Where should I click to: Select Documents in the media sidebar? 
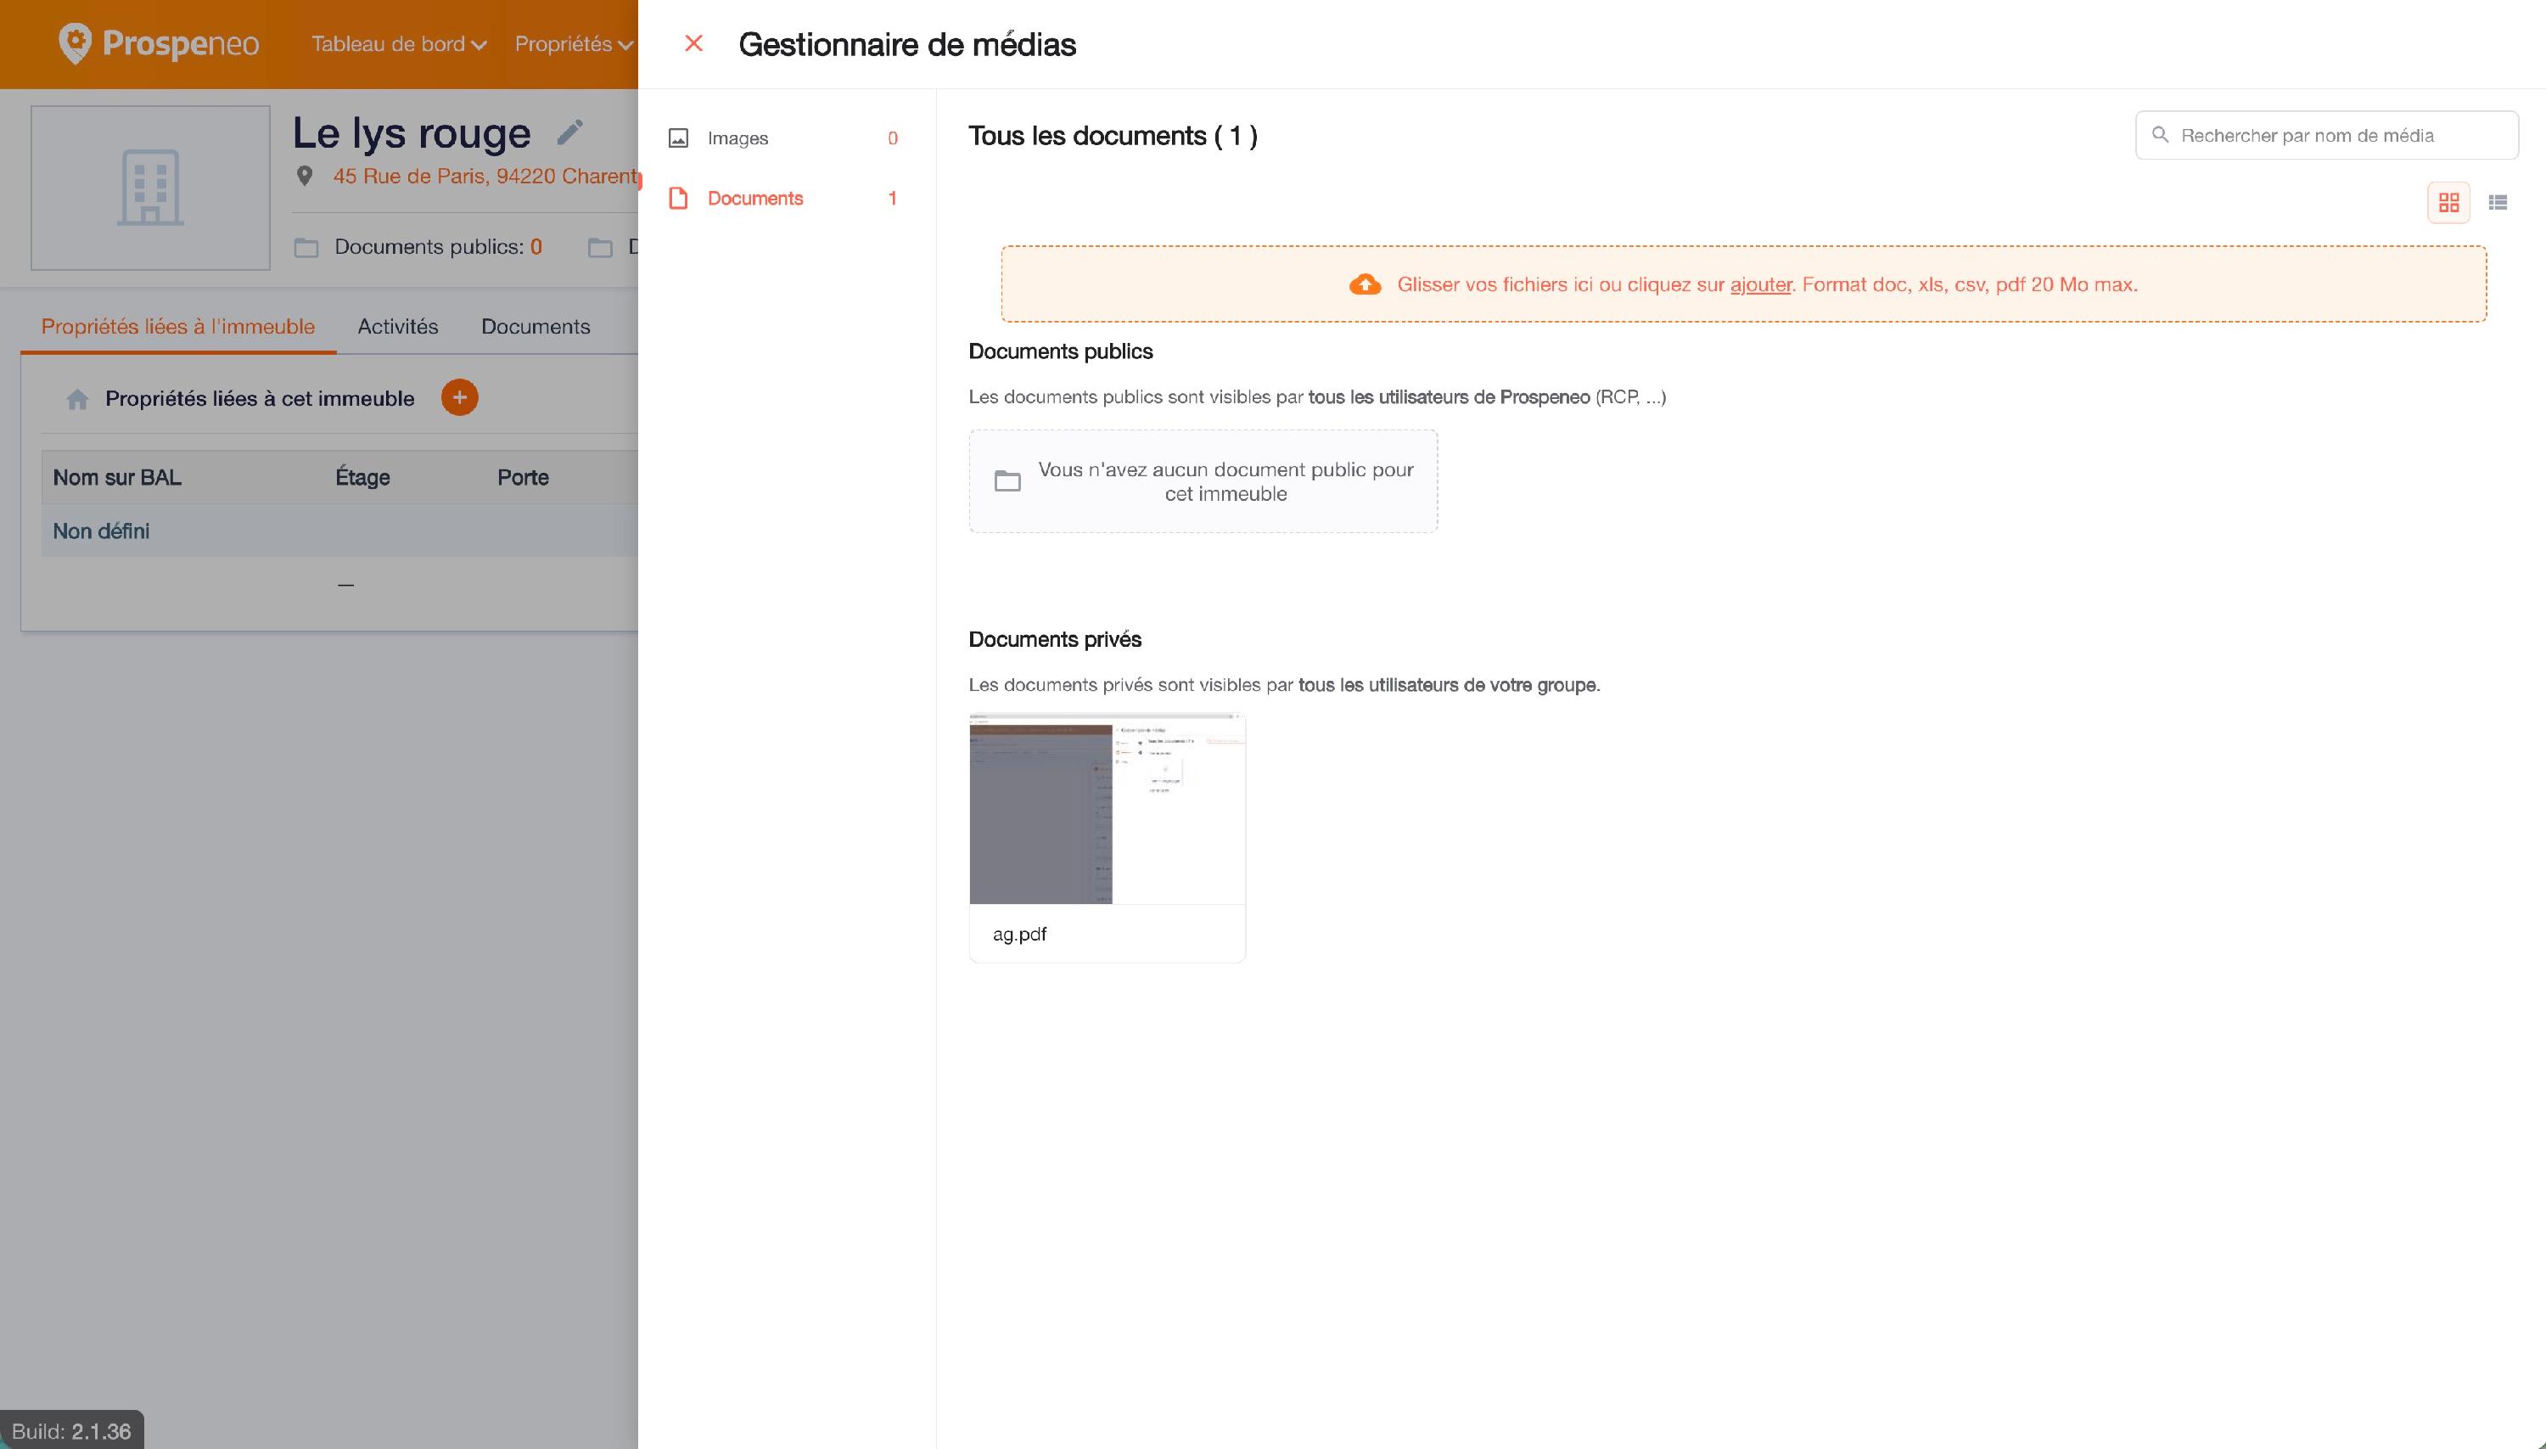(x=784, y=198)
